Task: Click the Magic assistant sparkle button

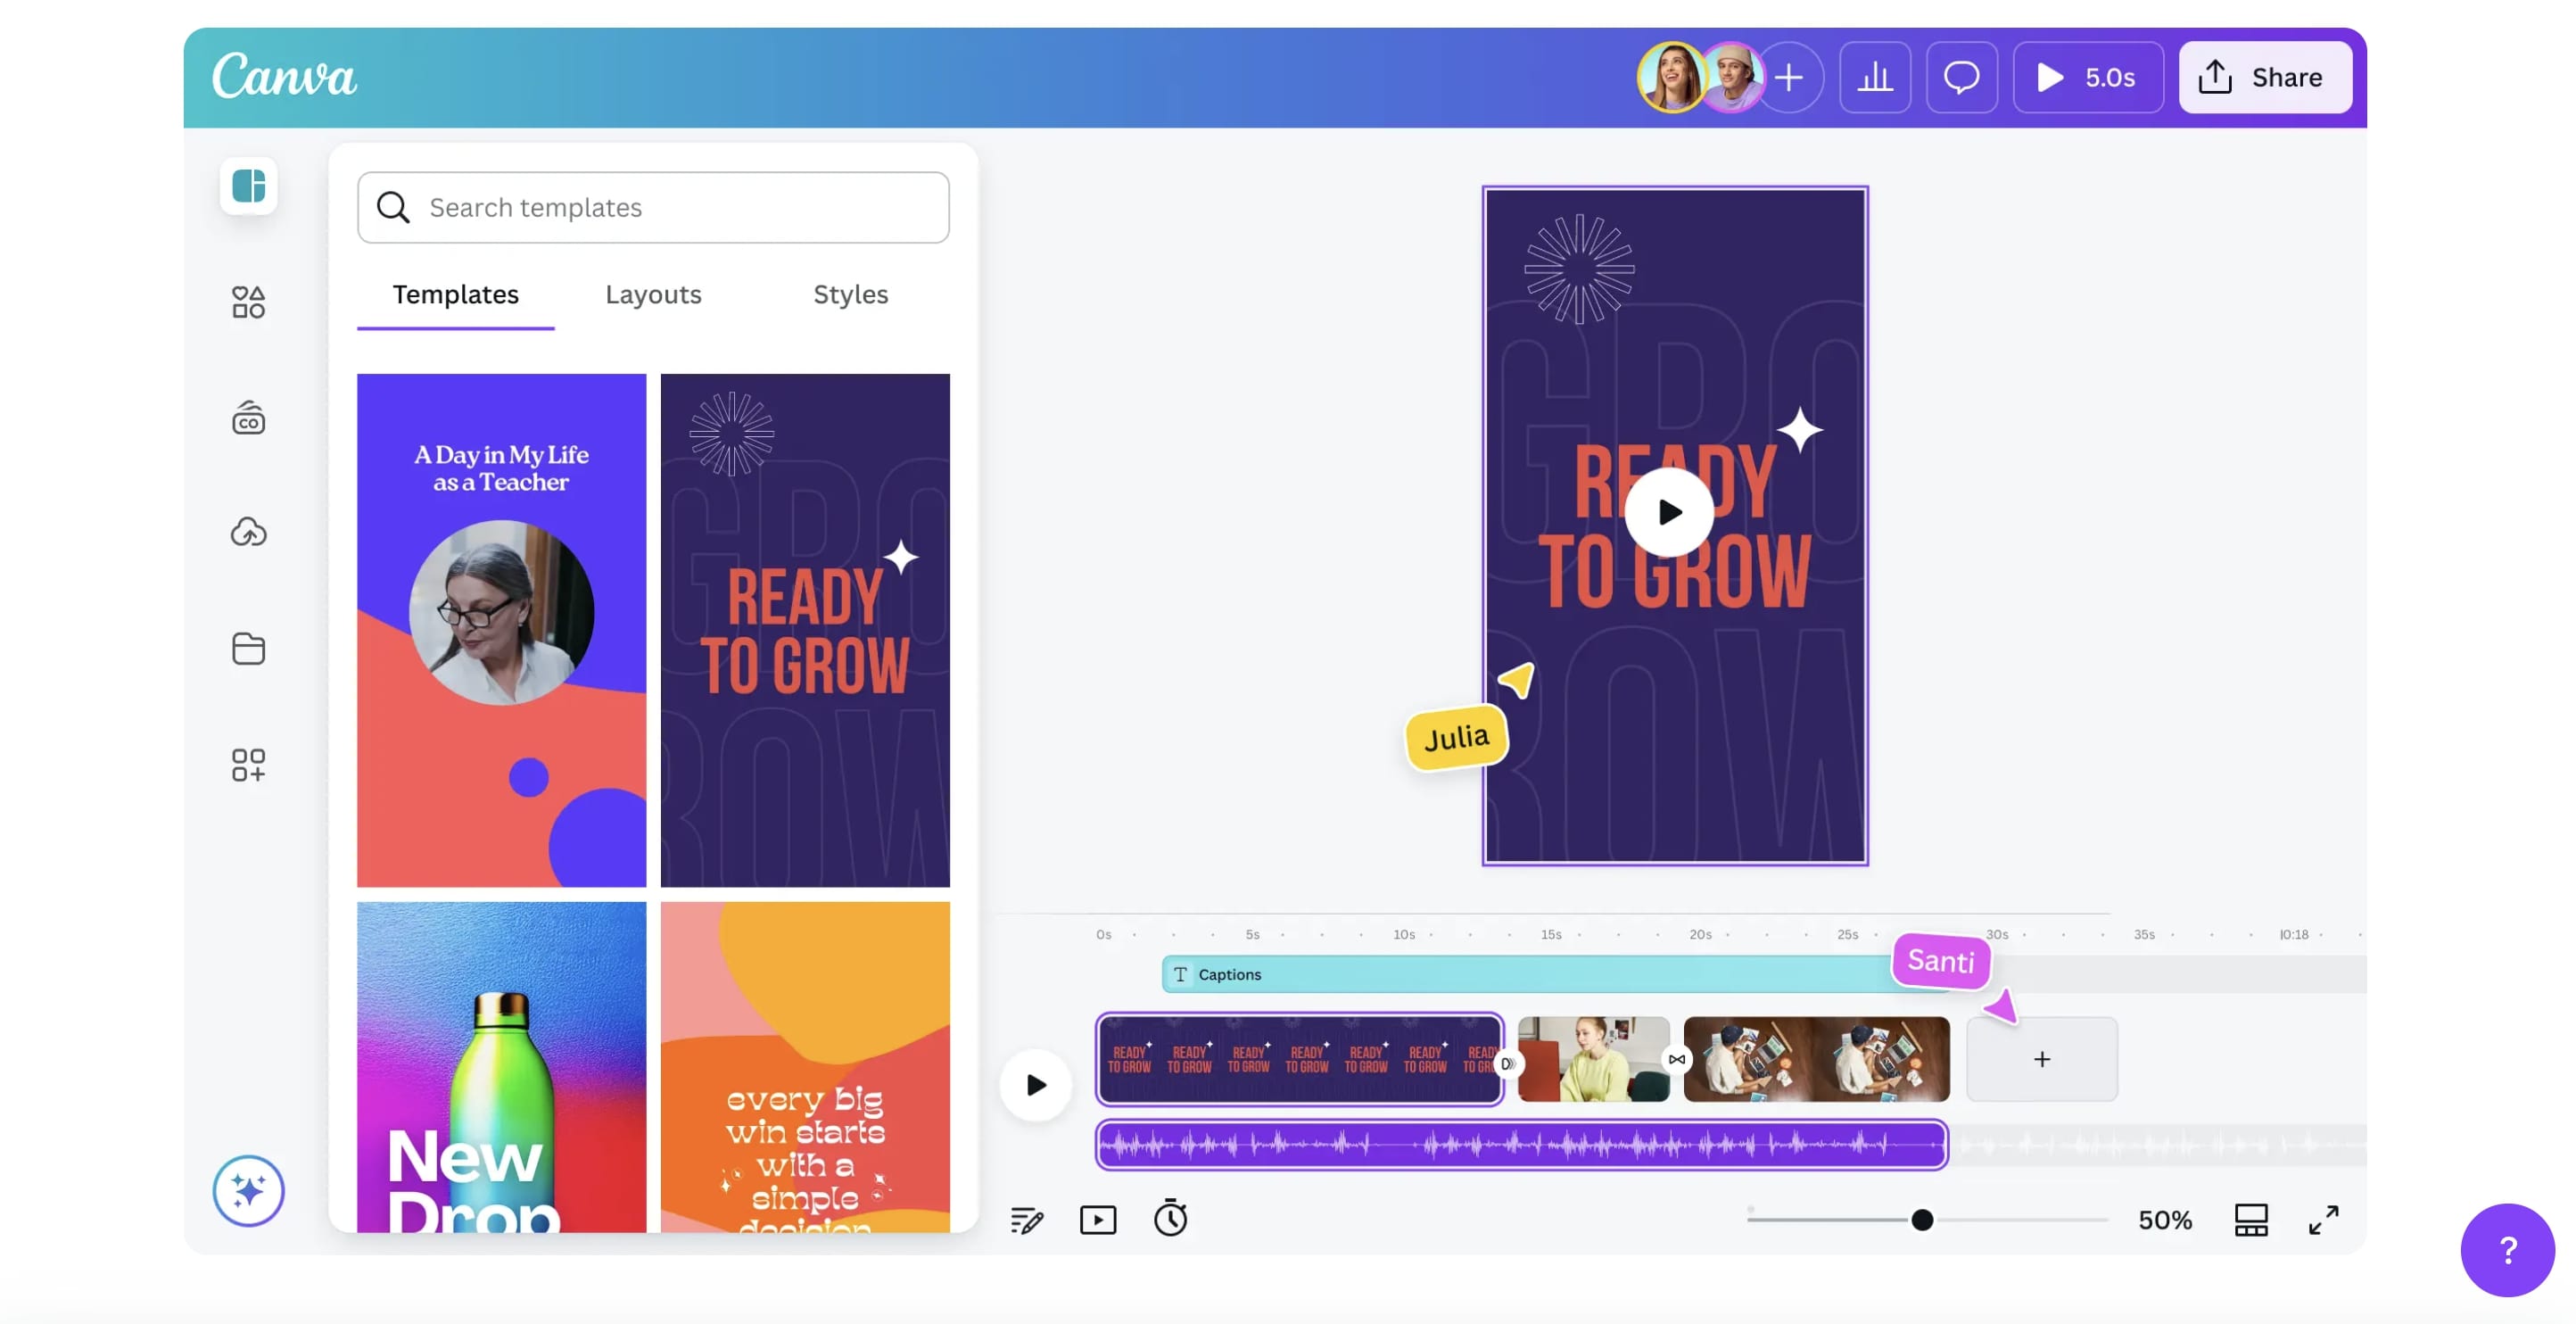Action: pyautogui.click(x=248, y=1190)
